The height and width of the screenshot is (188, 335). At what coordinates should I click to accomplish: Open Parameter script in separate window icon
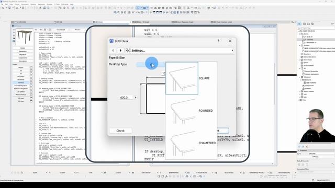[31, 79]
